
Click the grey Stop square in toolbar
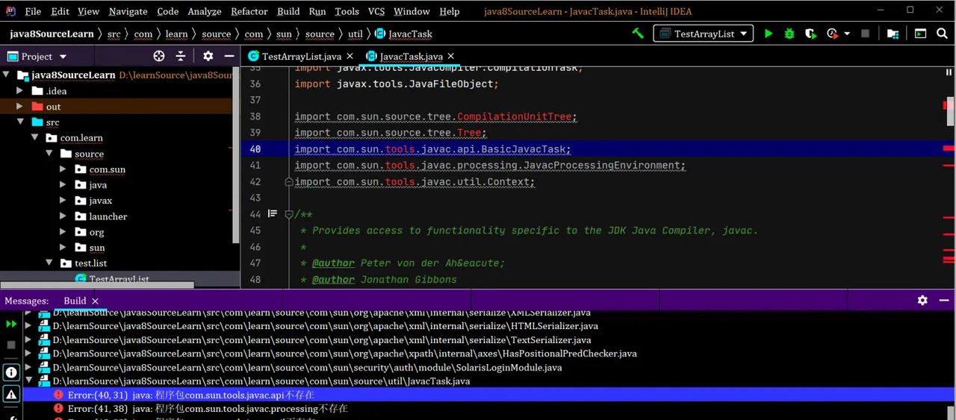[865, 34]
